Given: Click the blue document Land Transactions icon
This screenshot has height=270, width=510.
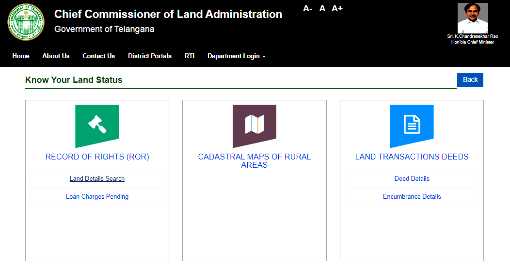Looking at the screenshot, I should [x=412, y=126].
